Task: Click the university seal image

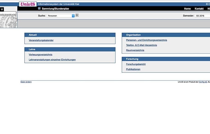Action: pos(9,21)
